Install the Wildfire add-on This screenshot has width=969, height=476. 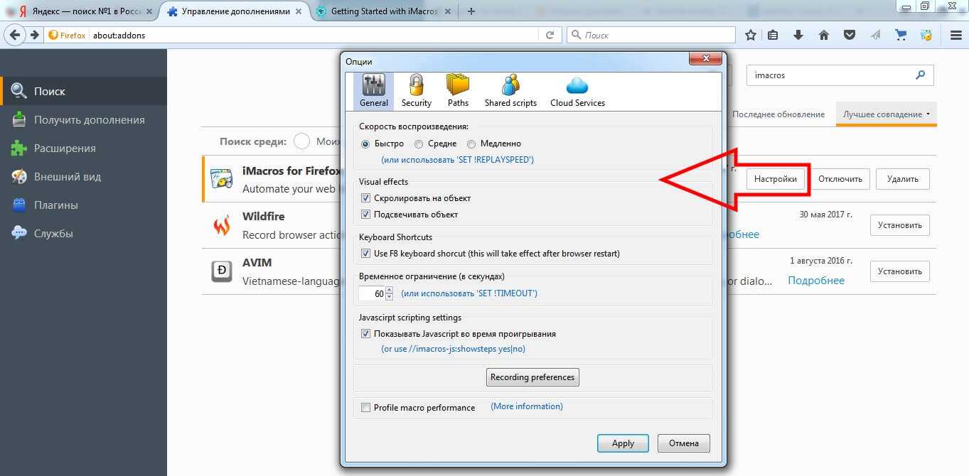coord(900,225)
